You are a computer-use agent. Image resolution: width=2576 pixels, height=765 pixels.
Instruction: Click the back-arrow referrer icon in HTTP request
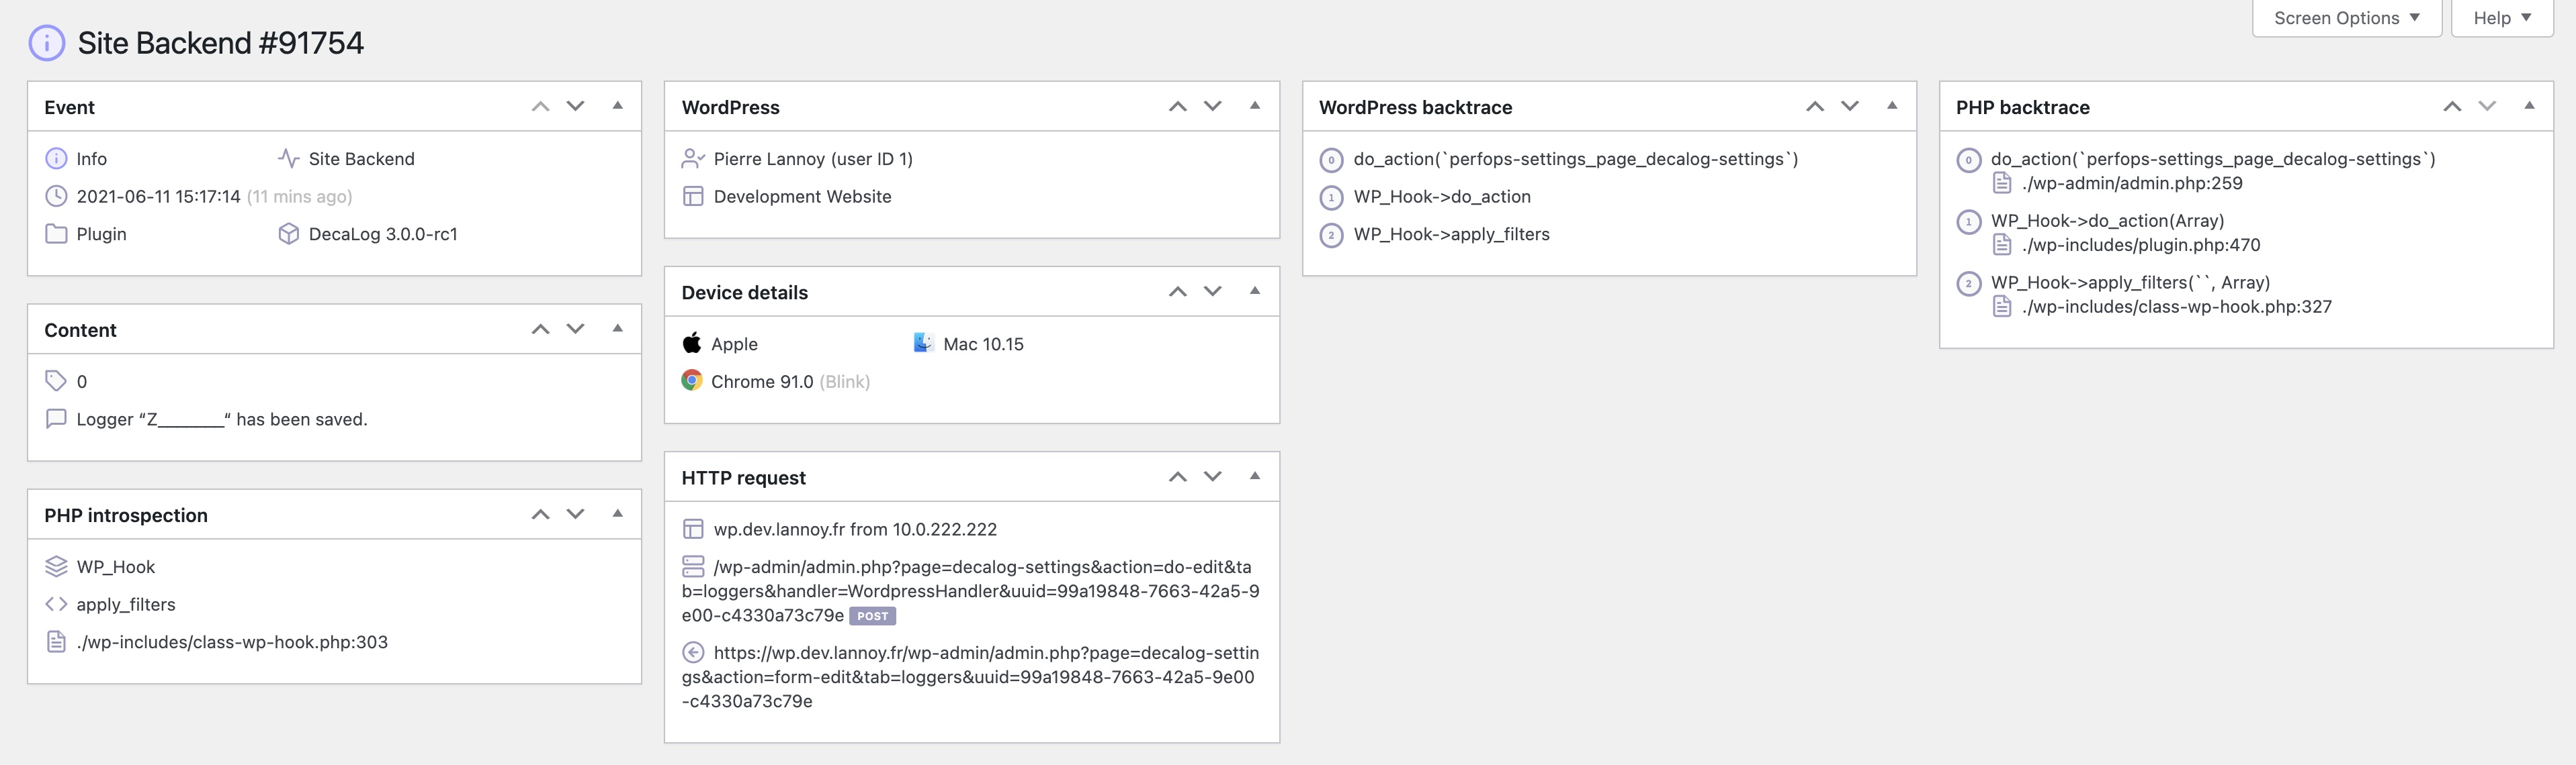[693, 652]
